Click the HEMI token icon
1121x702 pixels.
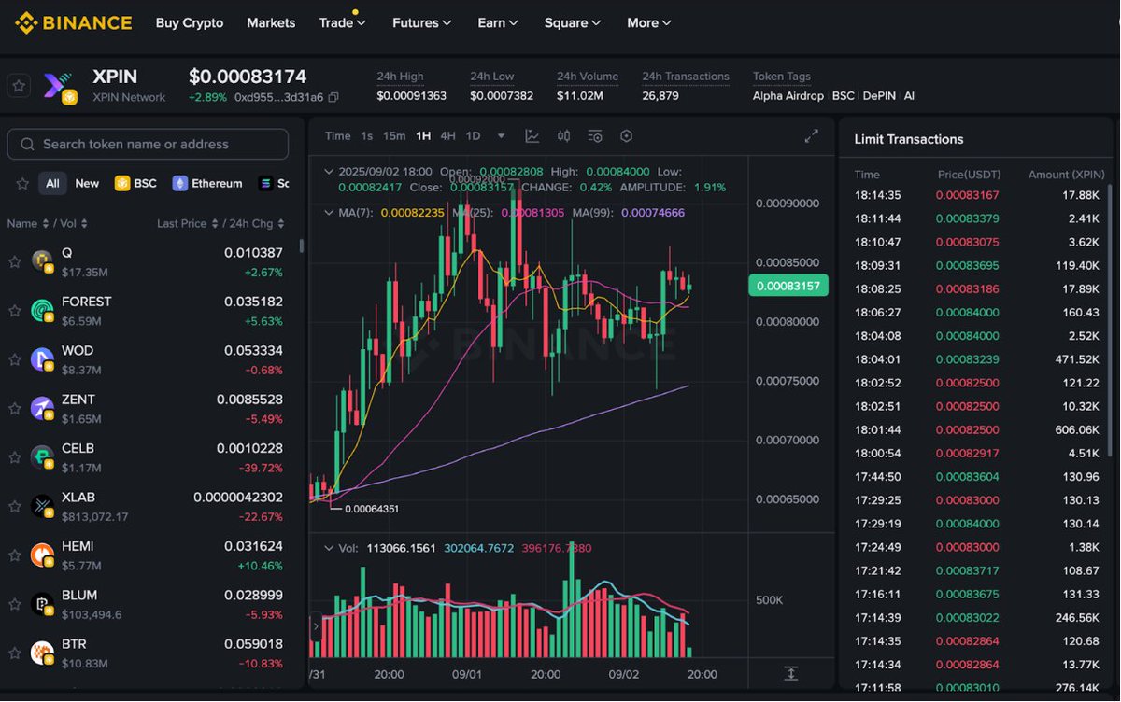42,555
